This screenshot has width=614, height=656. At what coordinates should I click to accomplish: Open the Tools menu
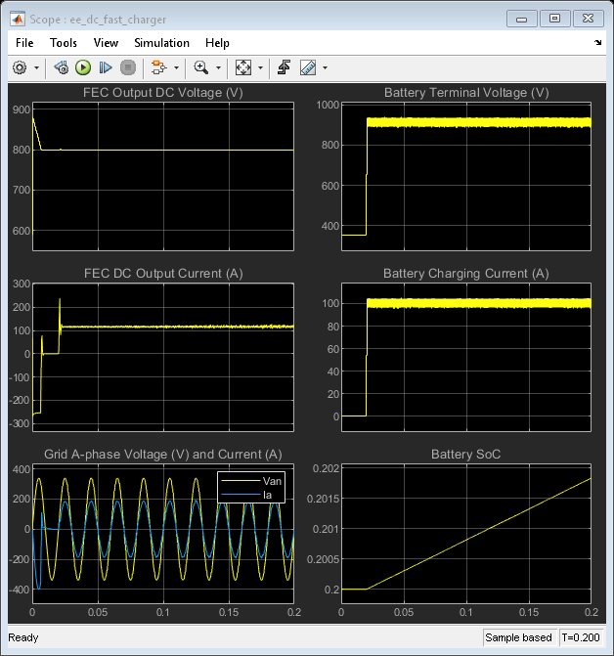[x=64, y=43]
